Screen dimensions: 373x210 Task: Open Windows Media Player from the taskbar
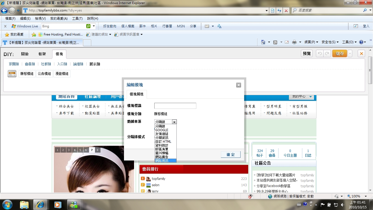click(x=58, y=204)
